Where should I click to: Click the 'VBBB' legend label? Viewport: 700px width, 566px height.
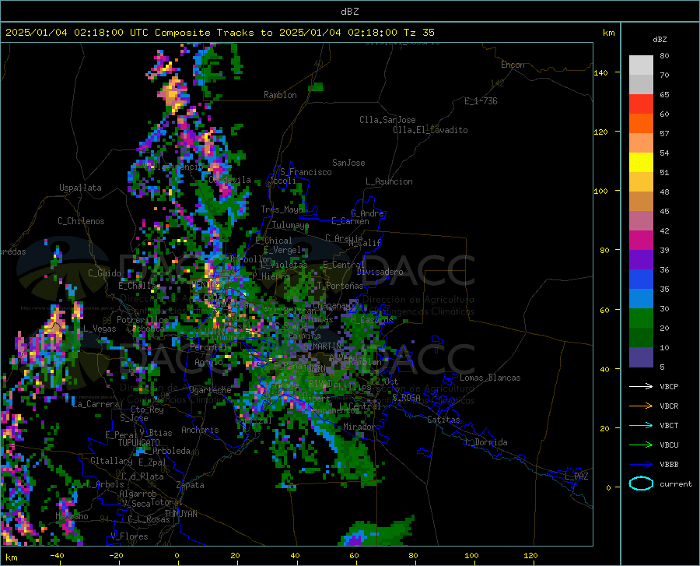tap(669, 464)
